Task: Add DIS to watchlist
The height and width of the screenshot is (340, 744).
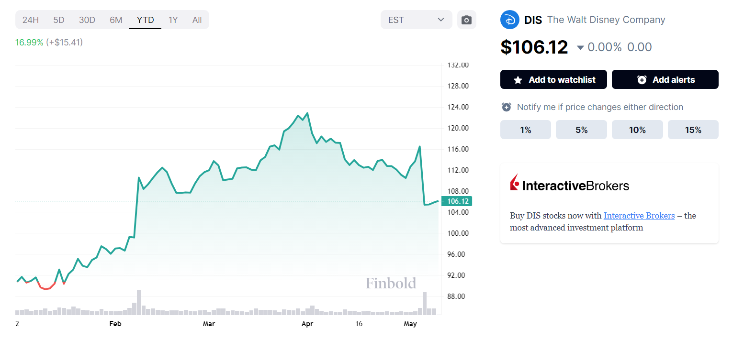Action: point(553,79)
